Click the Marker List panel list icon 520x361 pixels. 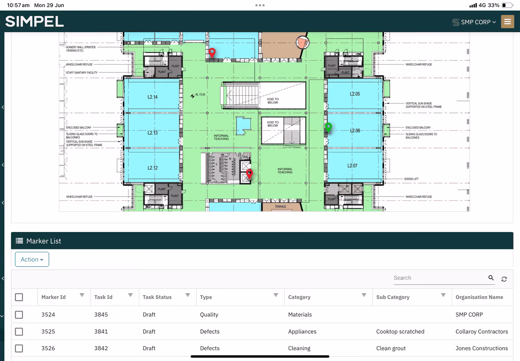(x=19, y=241)
